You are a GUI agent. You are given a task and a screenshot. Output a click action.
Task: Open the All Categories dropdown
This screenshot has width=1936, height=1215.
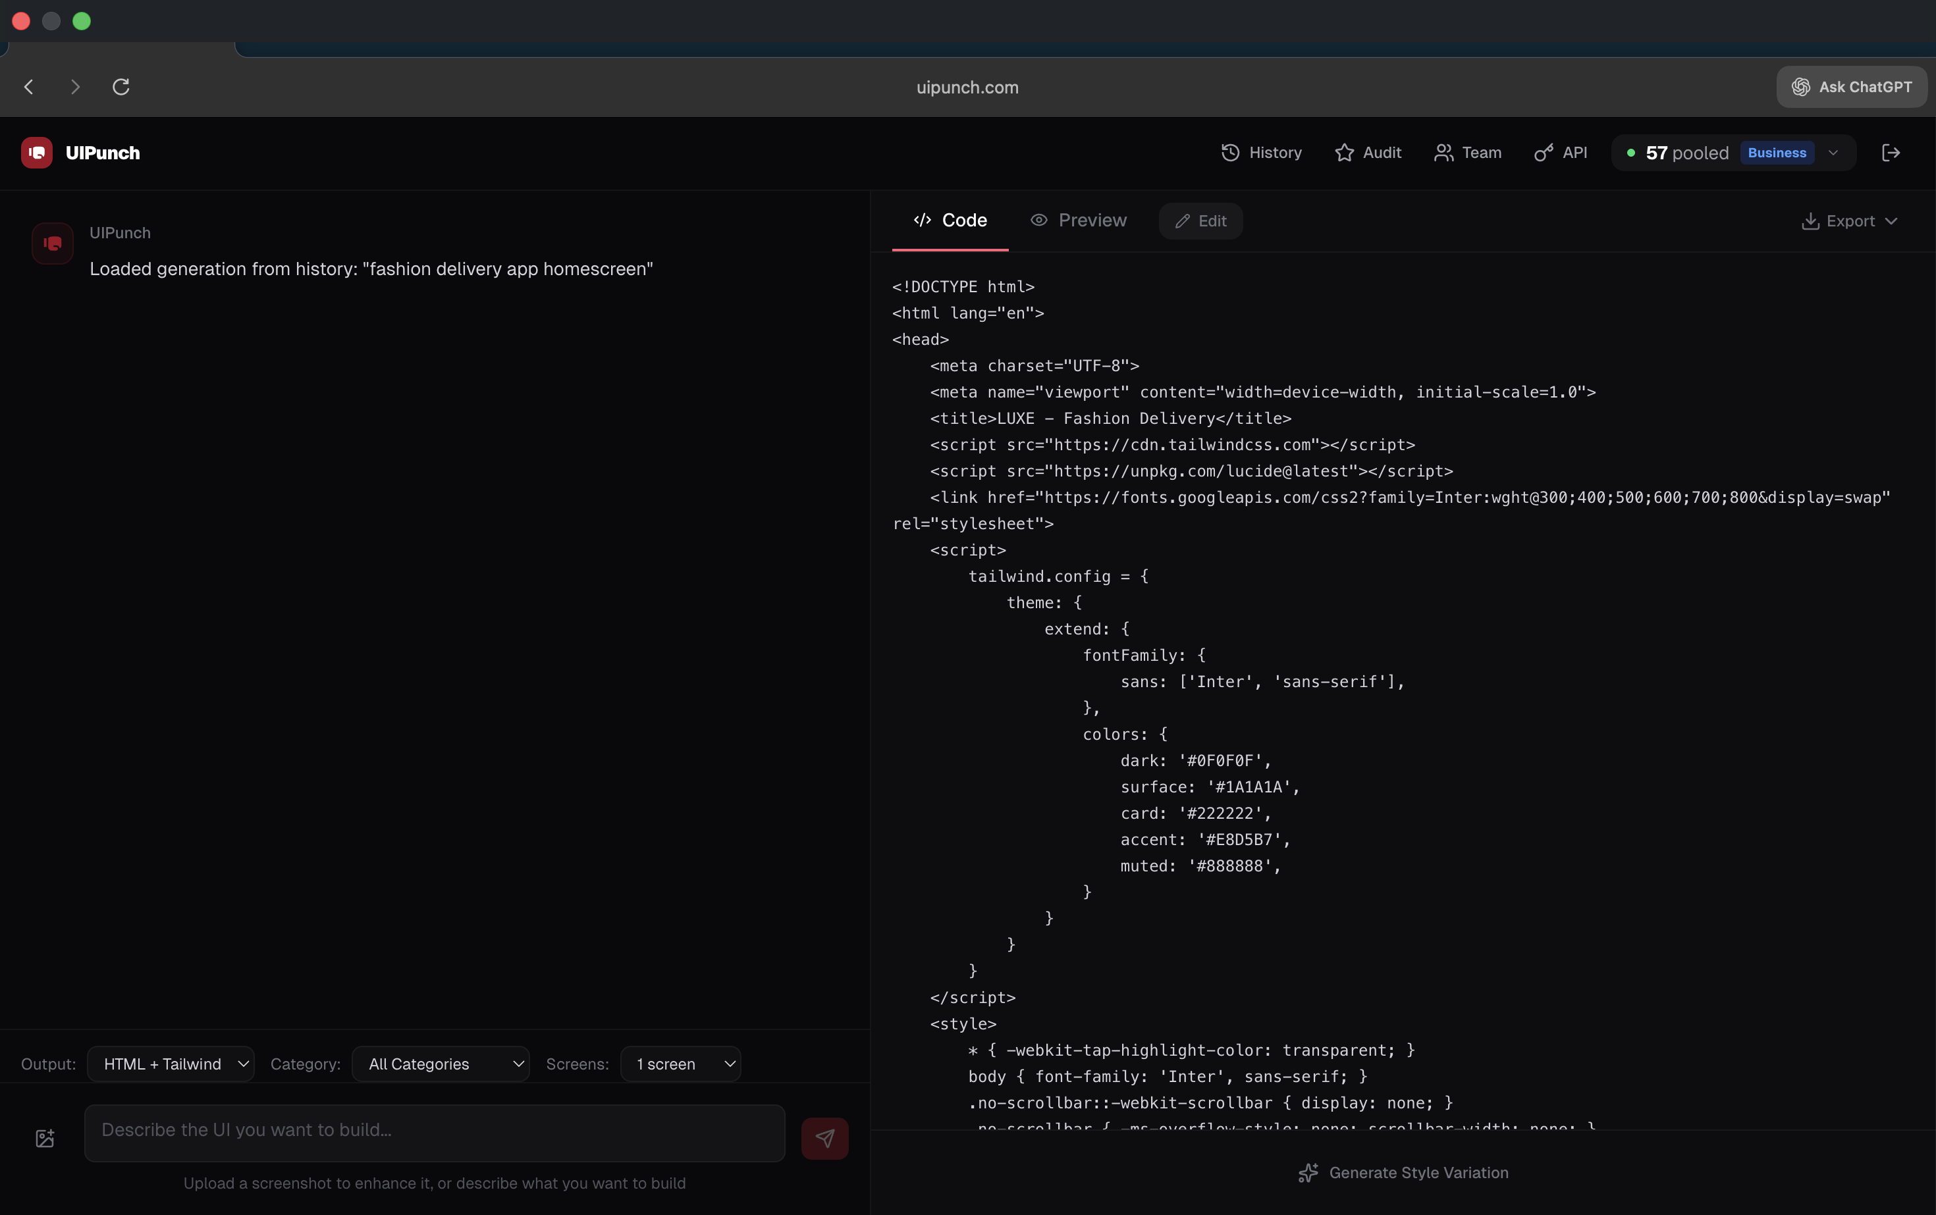click(440, 1063)
